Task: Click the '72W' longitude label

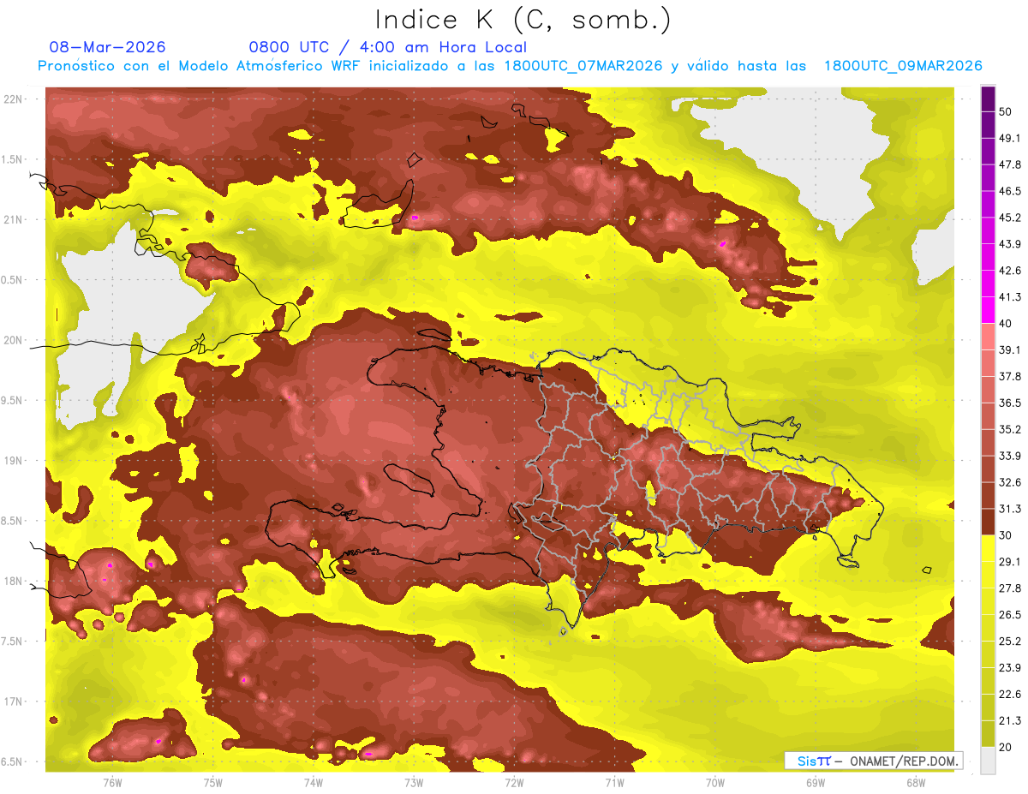Action: click(514, 782)
